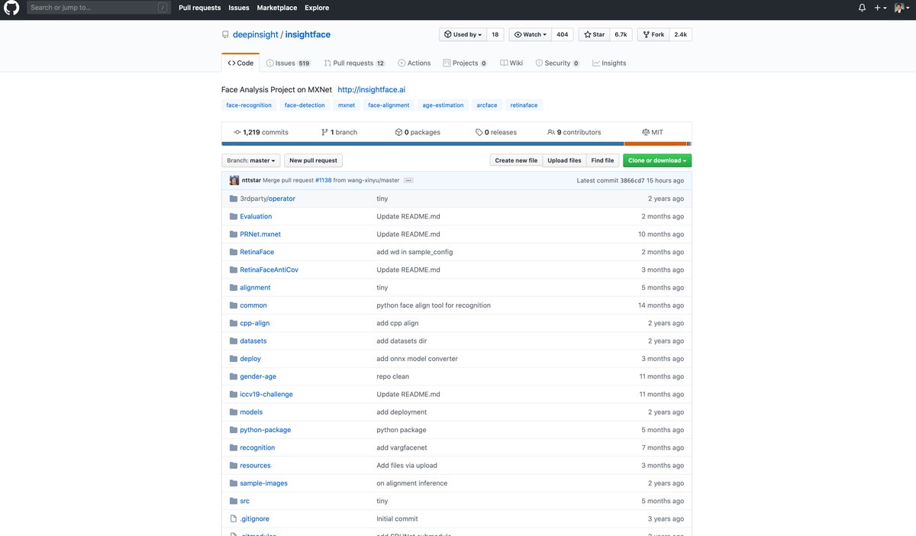Focus the Search or jump to field
This screenshot has height=536, width=916.
99,8
